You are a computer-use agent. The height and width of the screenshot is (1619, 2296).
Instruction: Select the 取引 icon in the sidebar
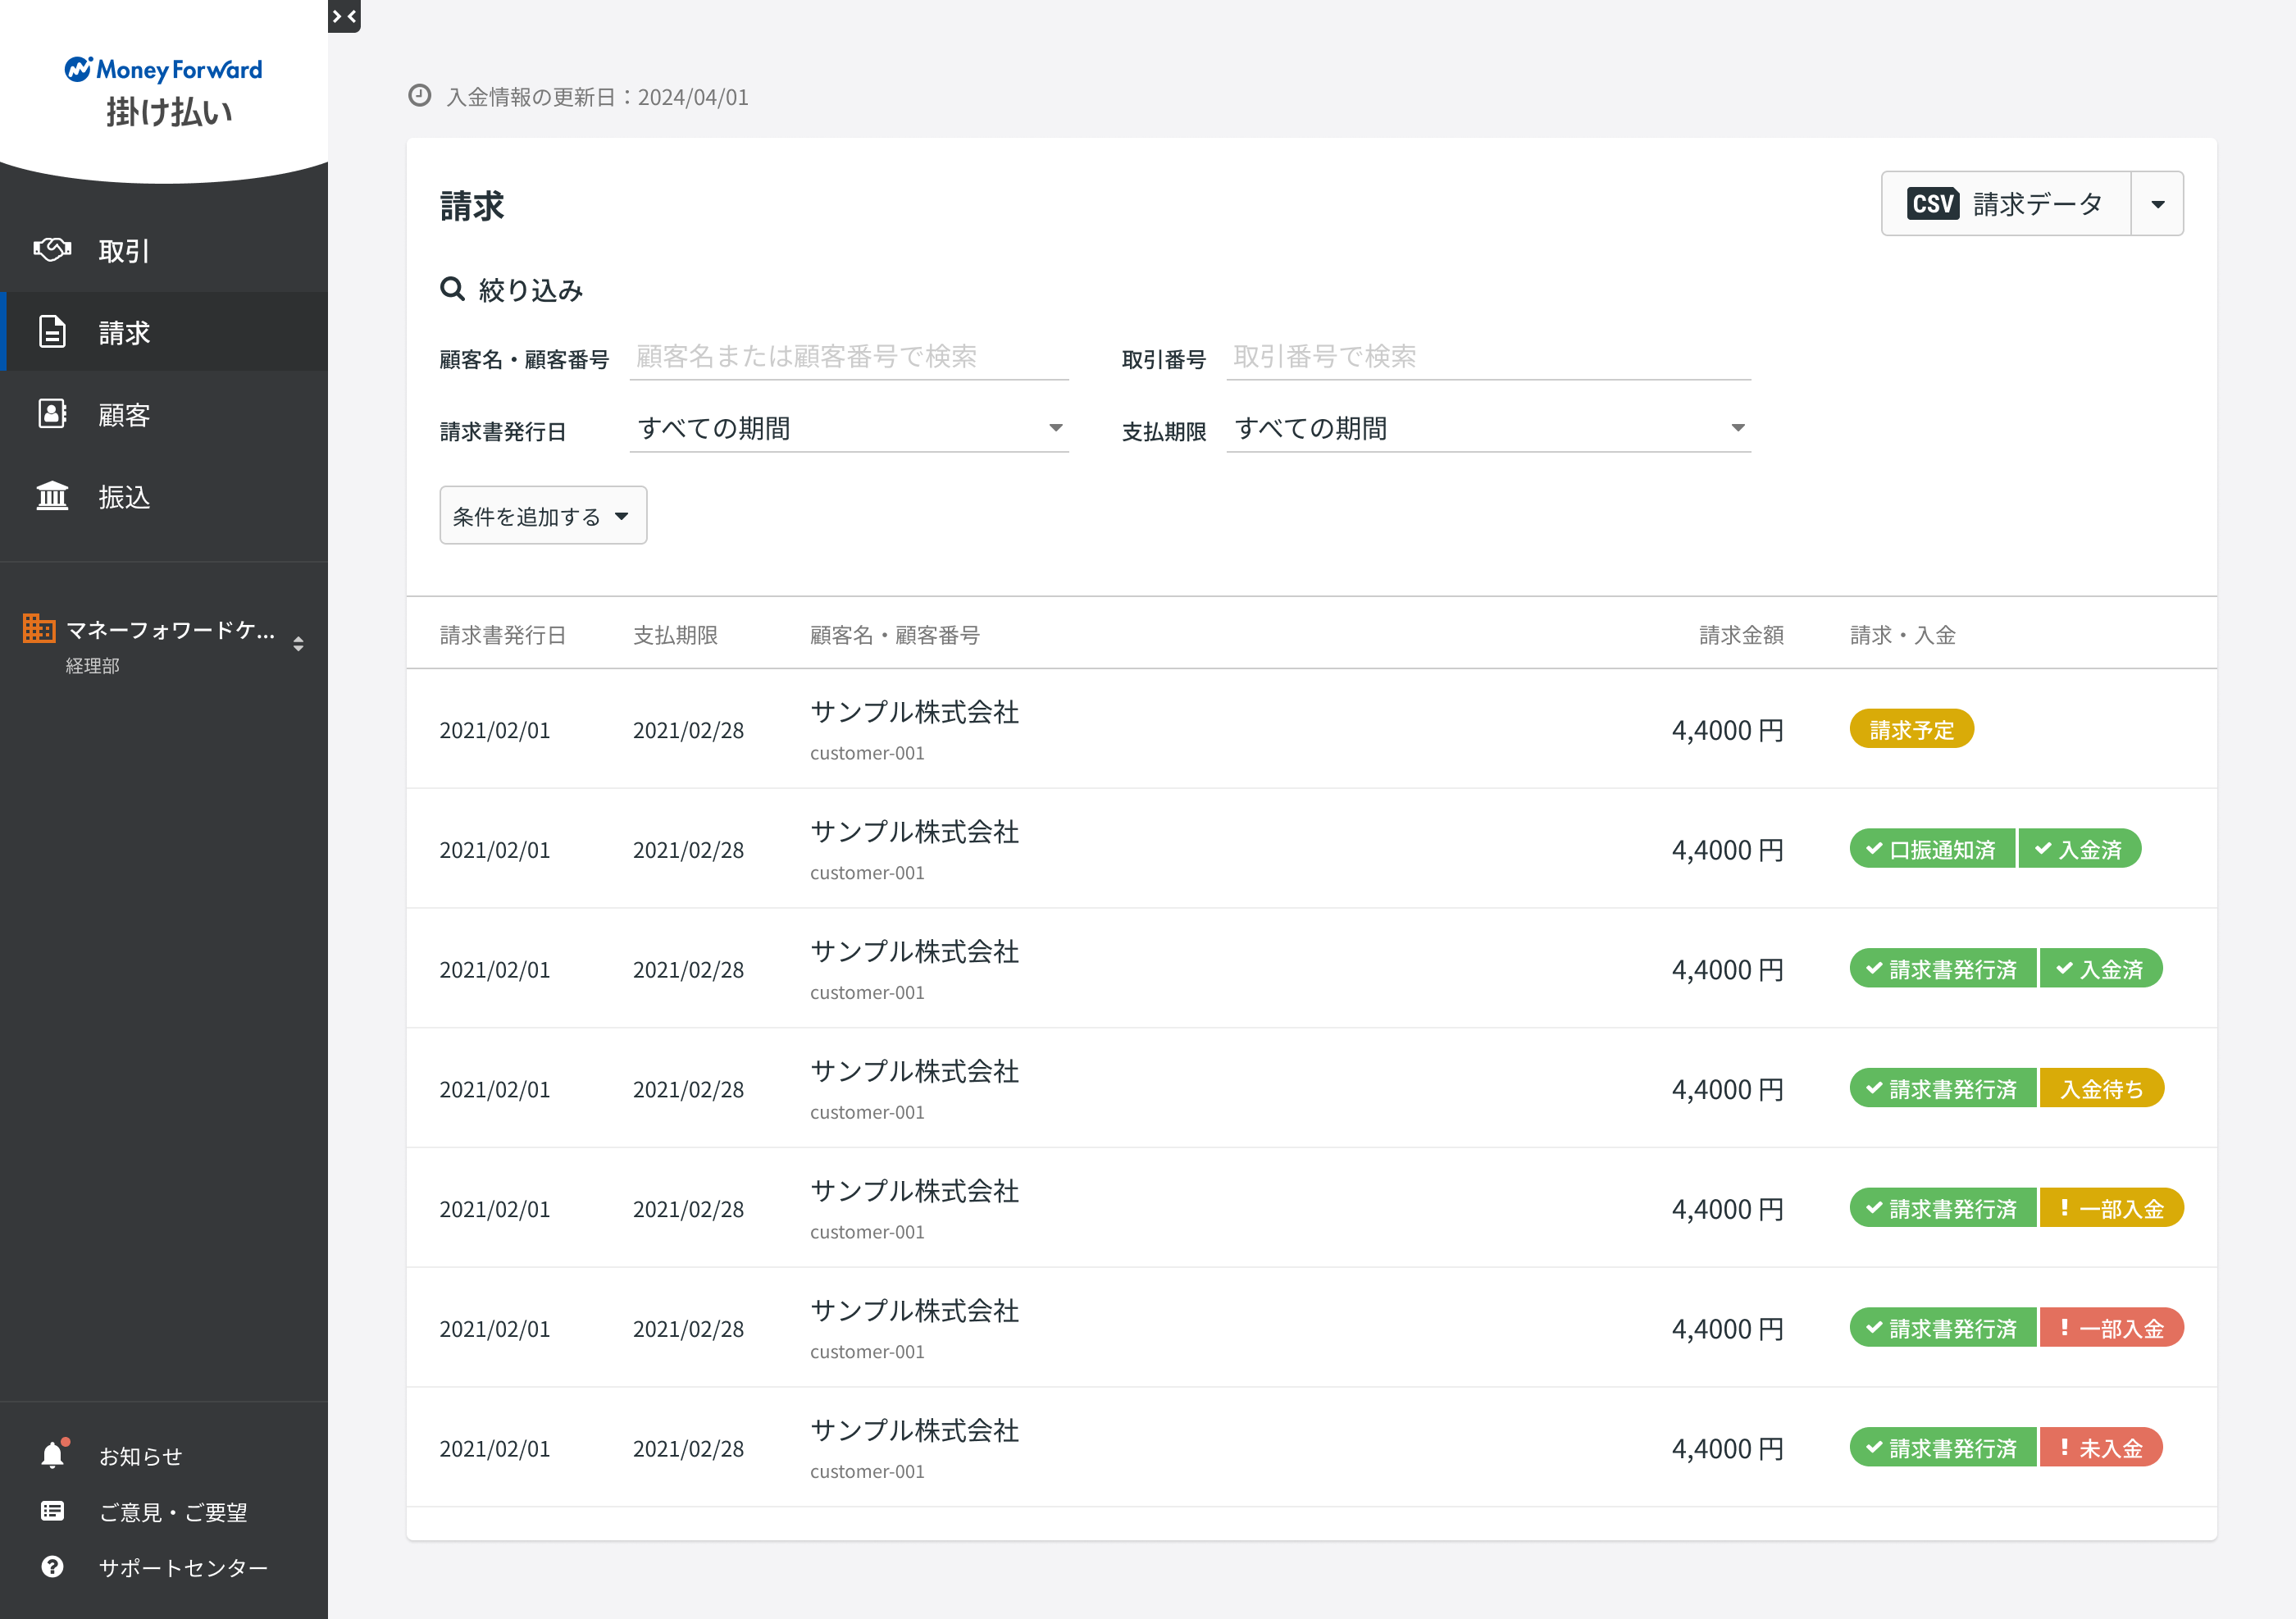tap(53, 250)
